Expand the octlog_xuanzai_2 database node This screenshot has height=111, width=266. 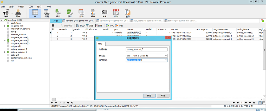[5, 52]
